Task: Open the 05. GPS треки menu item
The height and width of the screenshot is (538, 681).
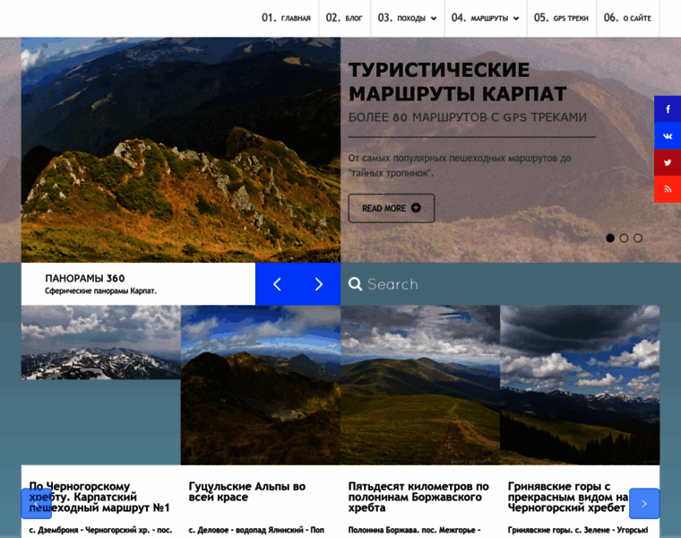Action: click(x=561, y=18)
